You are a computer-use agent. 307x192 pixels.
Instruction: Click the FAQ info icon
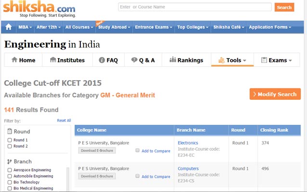pos(102,60)
